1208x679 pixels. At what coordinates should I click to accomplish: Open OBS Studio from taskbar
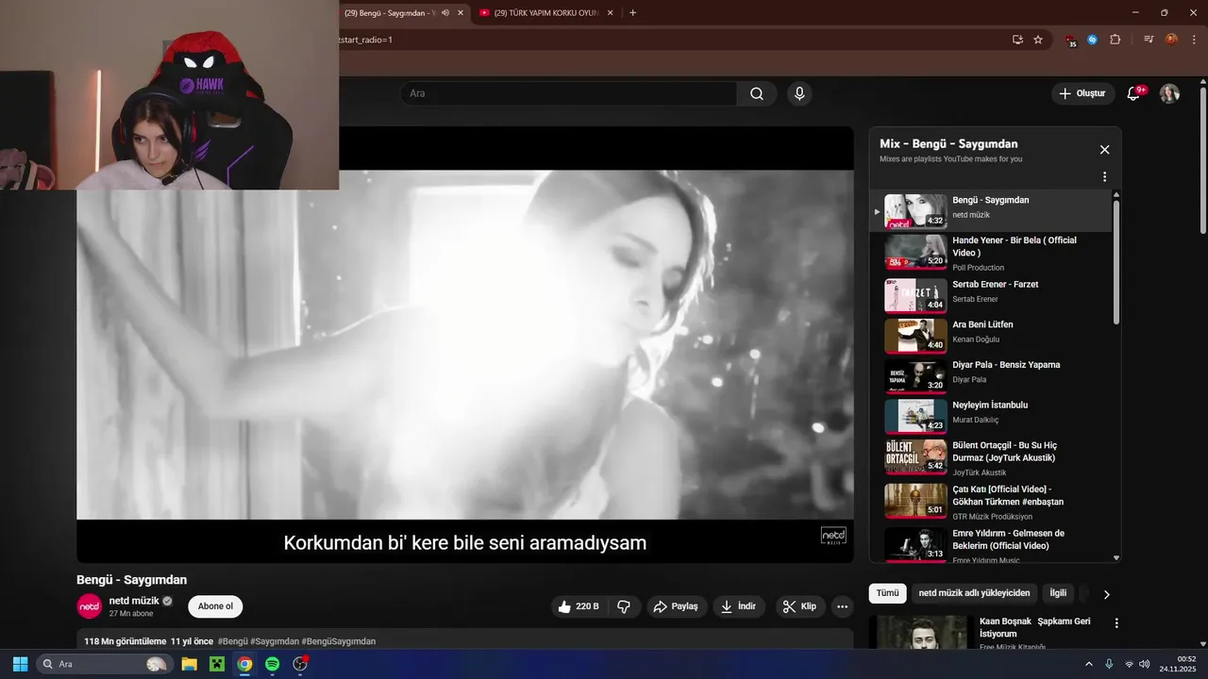300,664
